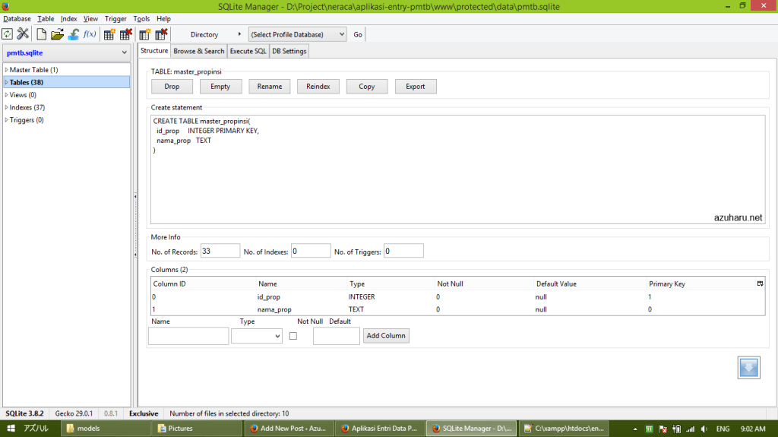This screenshot has width=778, height=437.
Task: Switch to the Pictures taskbar window
Action: (198, 428)
